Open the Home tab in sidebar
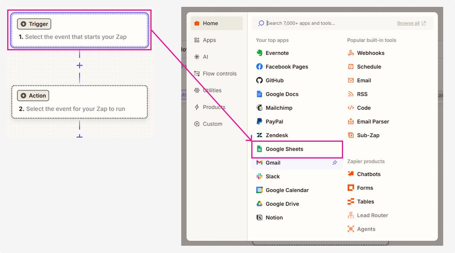The image size is (455, 253). coord(216,23)
